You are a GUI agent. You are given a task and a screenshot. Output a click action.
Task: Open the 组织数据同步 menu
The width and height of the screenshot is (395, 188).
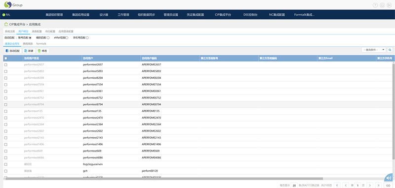[146, 15]
